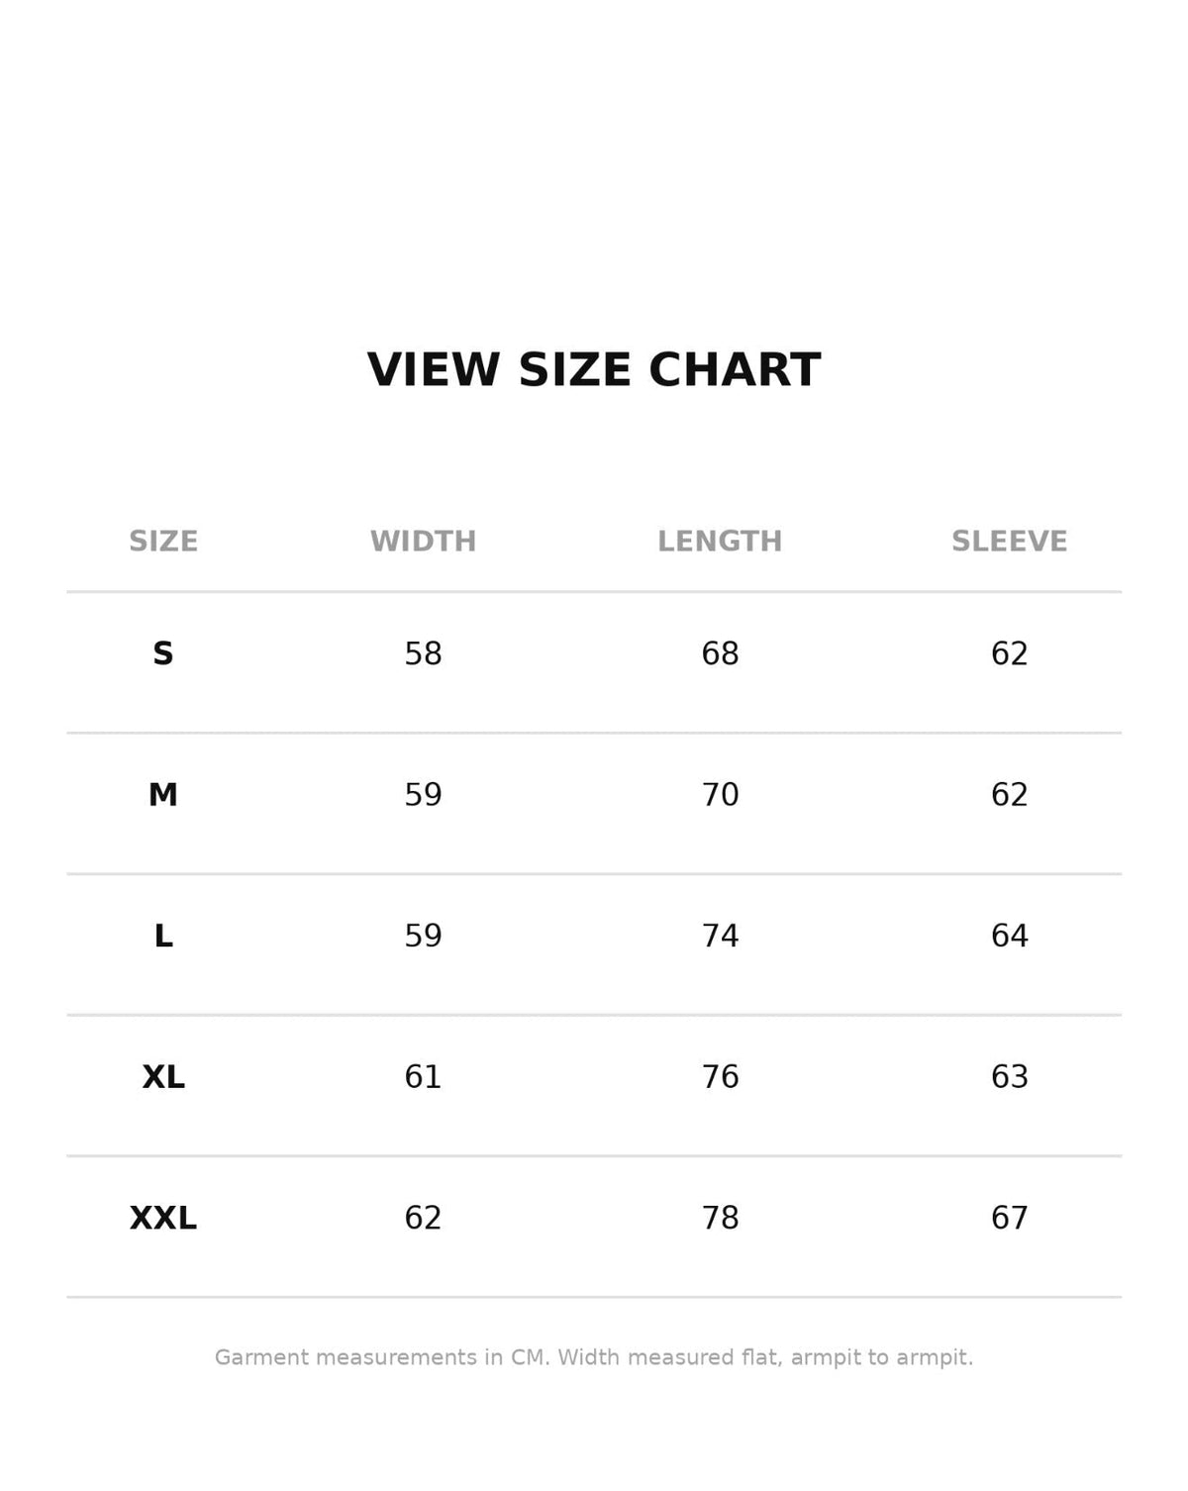Choose the S size row label
Viewport: 1188px width, 1491px height.
coord(163,654)
